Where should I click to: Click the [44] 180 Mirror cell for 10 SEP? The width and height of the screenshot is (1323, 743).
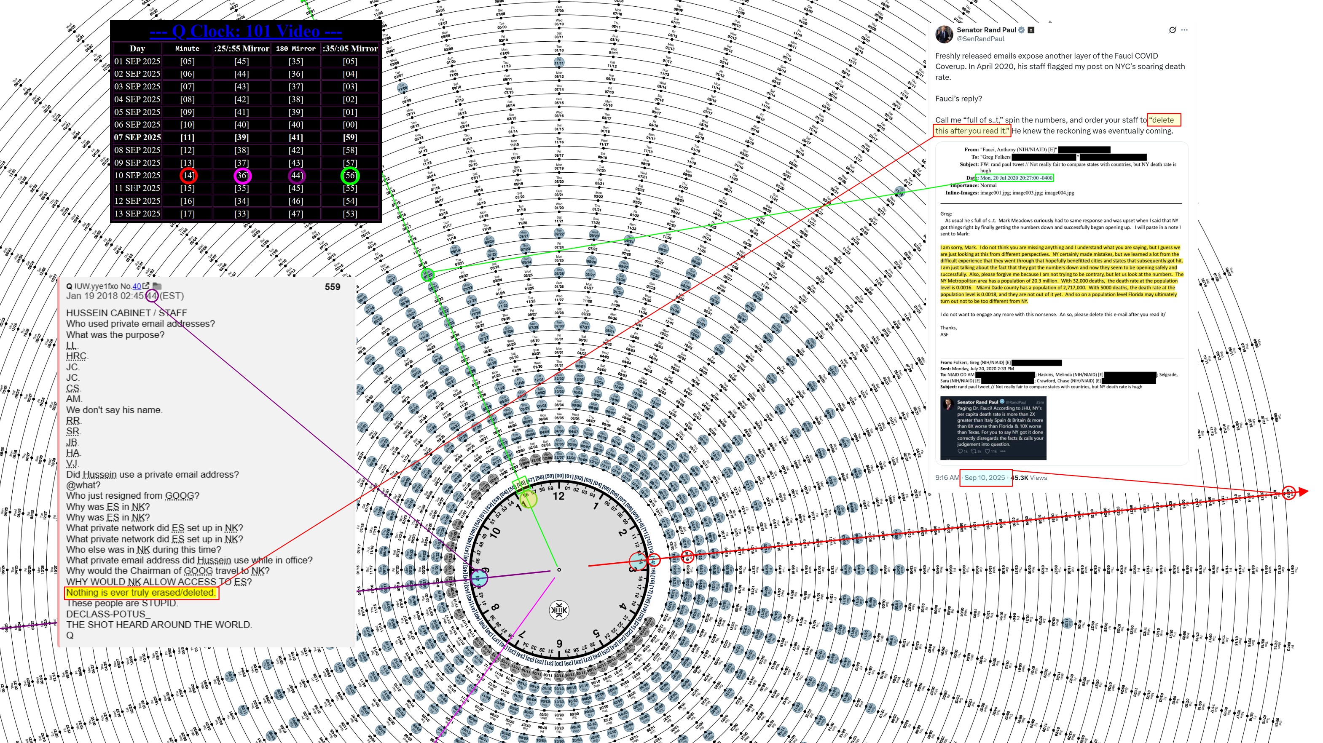(x=296, y=176)
